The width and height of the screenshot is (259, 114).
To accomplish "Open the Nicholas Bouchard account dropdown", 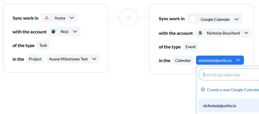I will pyautogui.click(x=223, y=33).
